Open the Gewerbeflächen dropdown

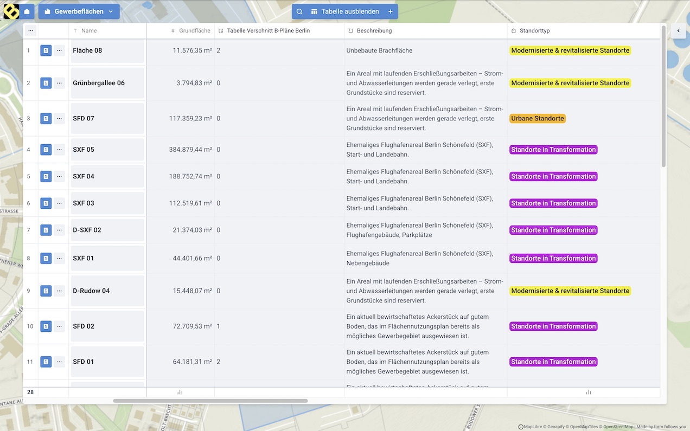click(79, 11)
